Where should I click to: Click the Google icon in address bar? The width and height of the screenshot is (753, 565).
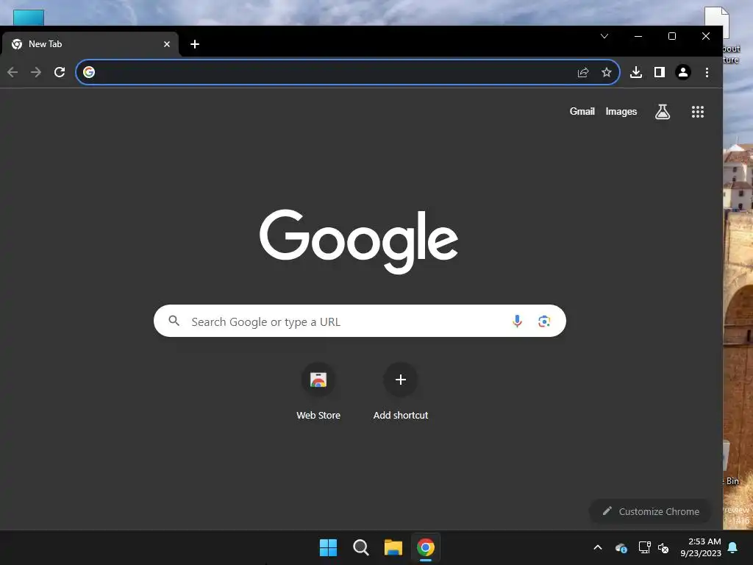coord(89,72)
